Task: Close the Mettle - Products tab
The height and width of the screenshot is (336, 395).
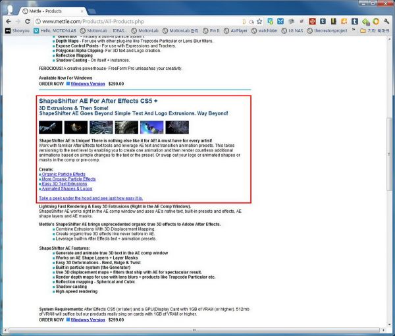Action: pyautogui.click(x=82, y=11)
